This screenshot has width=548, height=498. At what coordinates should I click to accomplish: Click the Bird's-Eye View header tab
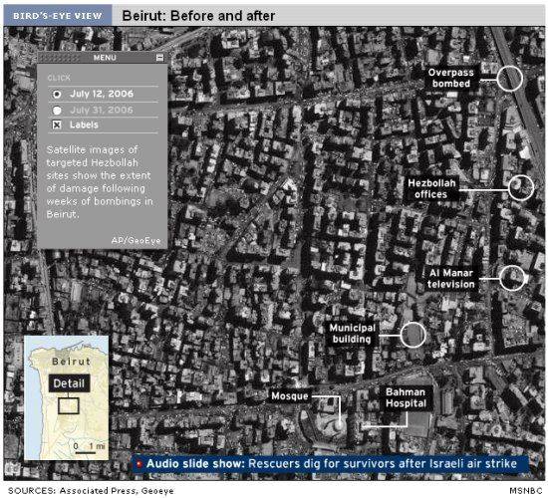point(58,16)
